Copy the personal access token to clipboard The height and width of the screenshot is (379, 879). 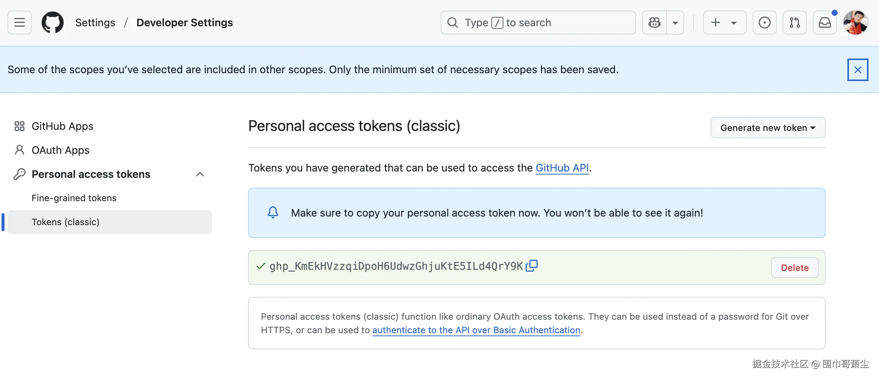pyautogui.click(x=532, y=266)
